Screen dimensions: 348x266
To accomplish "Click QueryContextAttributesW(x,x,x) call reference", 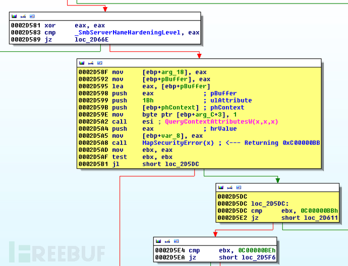I will pyautogui.click(x=221, y=122).
